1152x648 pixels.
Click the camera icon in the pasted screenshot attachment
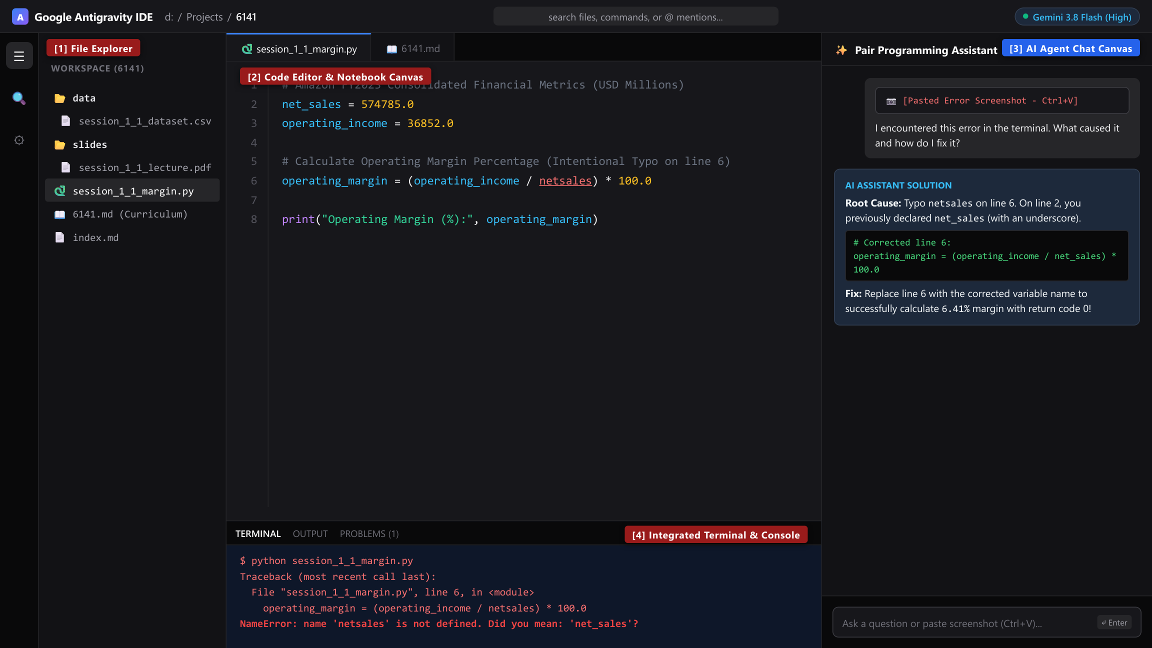tap(891, 101)
